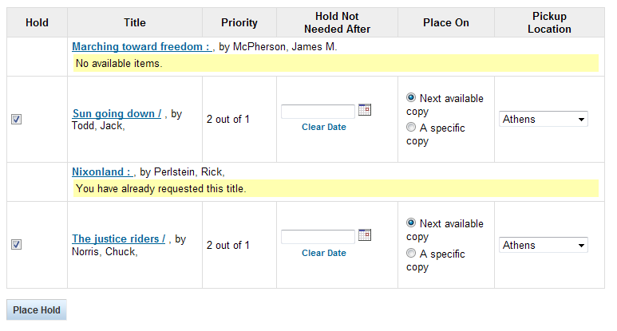Uncheck hold checkbox for The justice riders
This screenshot has height=331, width=617.
pyautogui.click(x=17, y=245)
